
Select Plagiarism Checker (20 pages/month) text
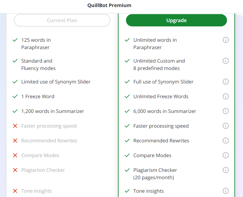[x=155, y=174]
